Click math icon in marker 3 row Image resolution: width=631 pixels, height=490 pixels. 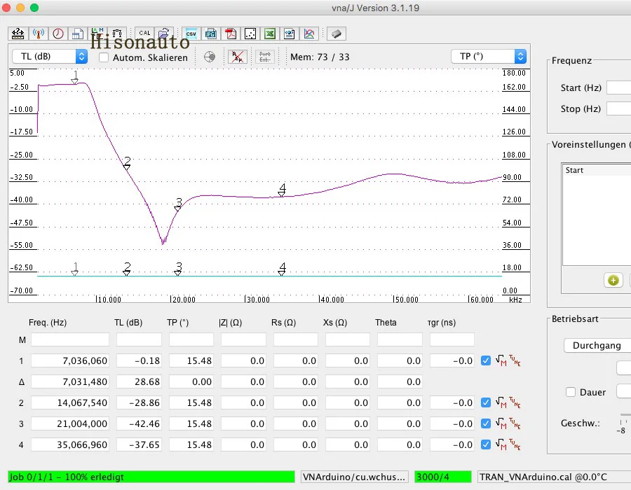501,423
